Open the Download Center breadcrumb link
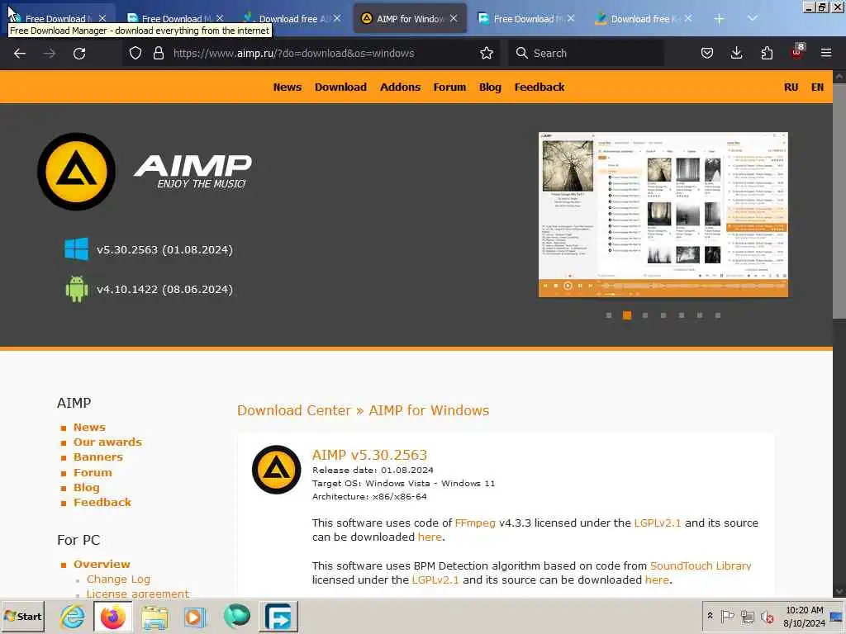846x634 pixels. click(x=294, y=410)
